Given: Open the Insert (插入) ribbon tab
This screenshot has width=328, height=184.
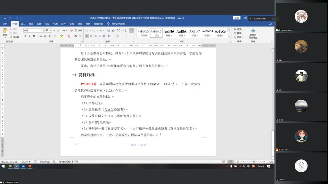Looking at the screenshot, I should coord(23,24).
